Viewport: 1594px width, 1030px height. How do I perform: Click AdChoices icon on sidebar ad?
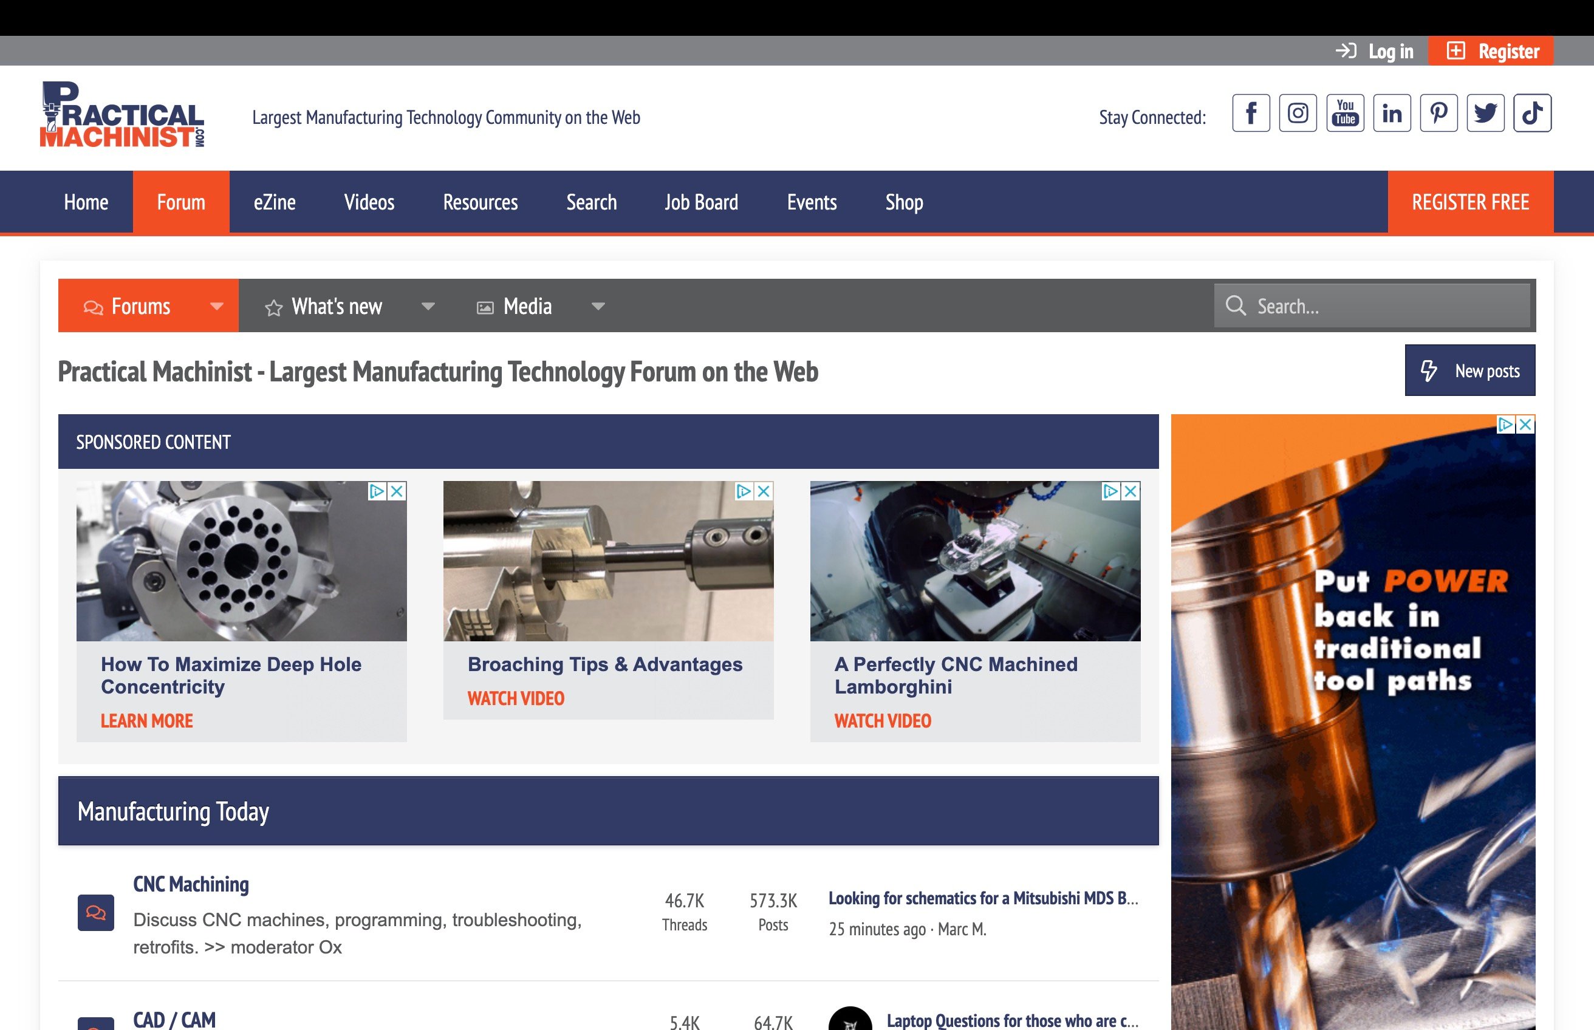point(1506,425)
